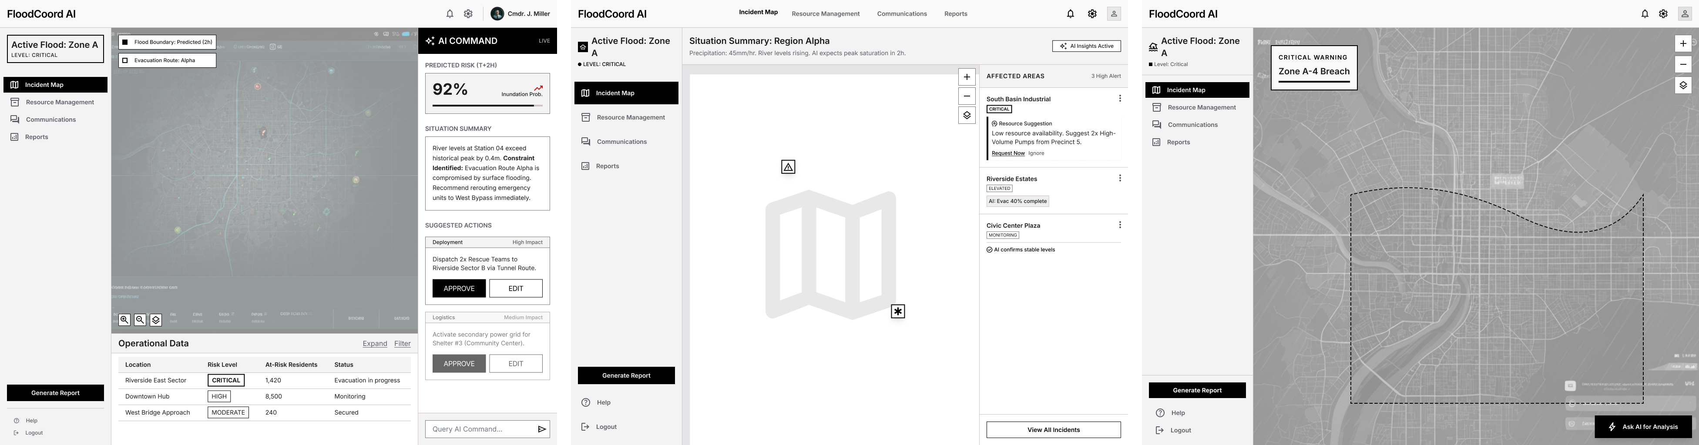Click the AI Command sparkle icon
The width and height of the screenshot is (1699, 445).
pos(430,41)
